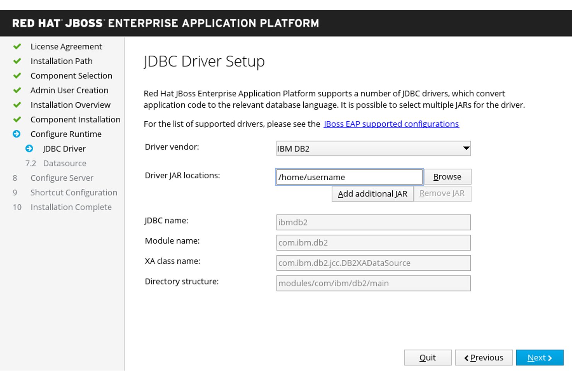This screenshot has height=381, width=572.
Task: Select the Configure Server step
Action: [x=62, y=178]
